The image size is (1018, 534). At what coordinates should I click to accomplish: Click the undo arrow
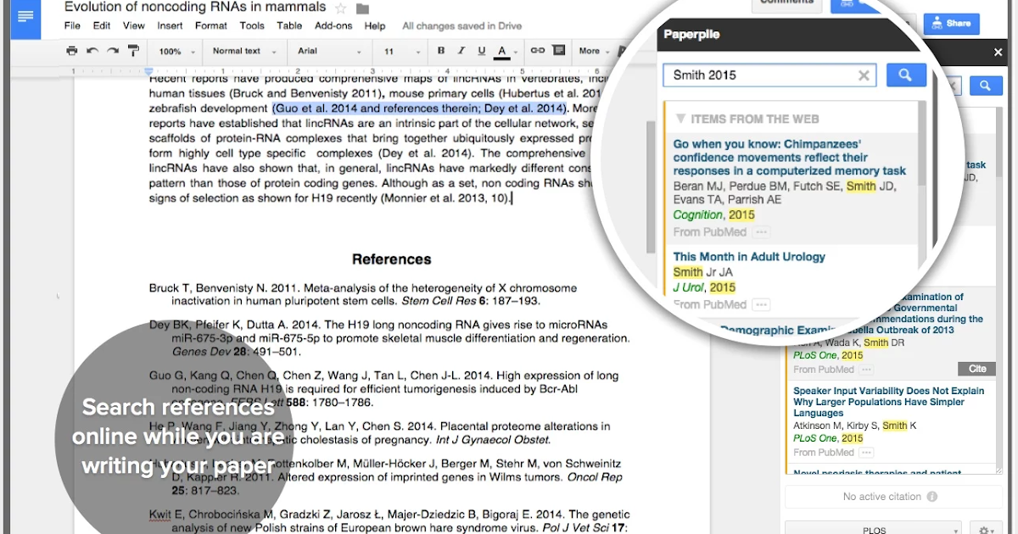click(92, 51)
